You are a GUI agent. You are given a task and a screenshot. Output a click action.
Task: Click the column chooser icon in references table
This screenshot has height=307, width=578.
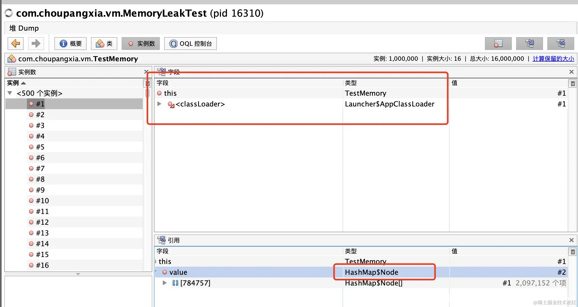[573, 252]
